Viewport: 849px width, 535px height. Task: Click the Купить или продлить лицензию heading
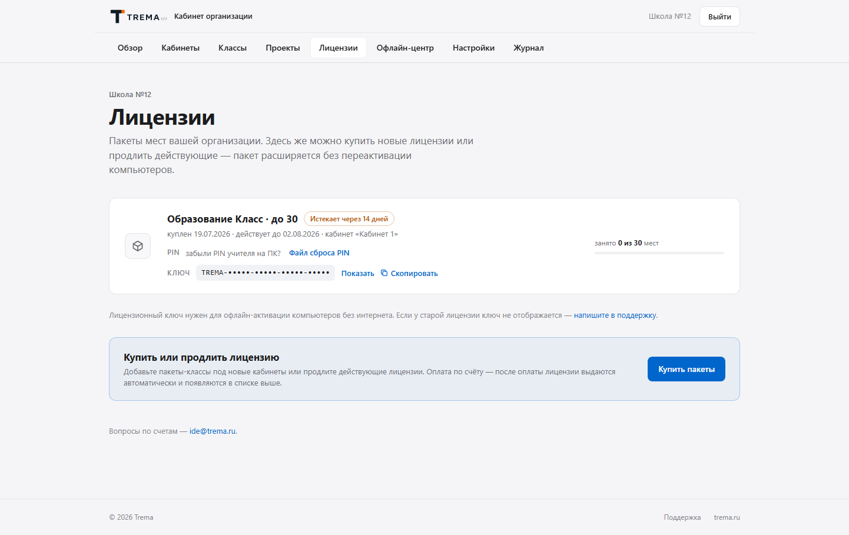point(201,357)
